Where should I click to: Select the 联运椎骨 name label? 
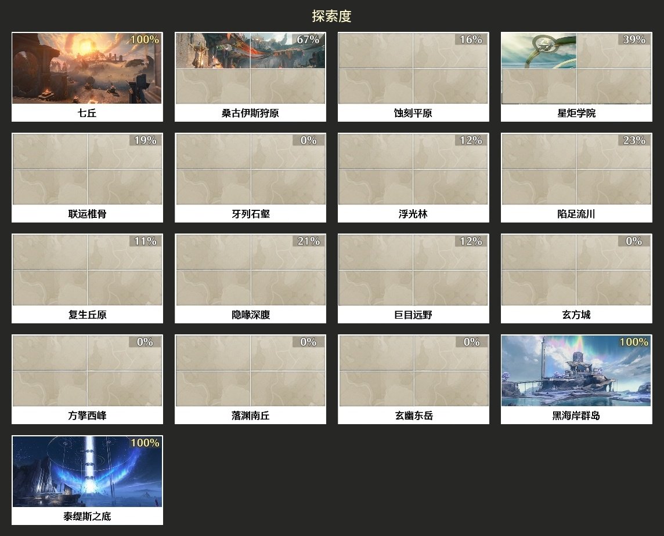click(x=87, y=214)
